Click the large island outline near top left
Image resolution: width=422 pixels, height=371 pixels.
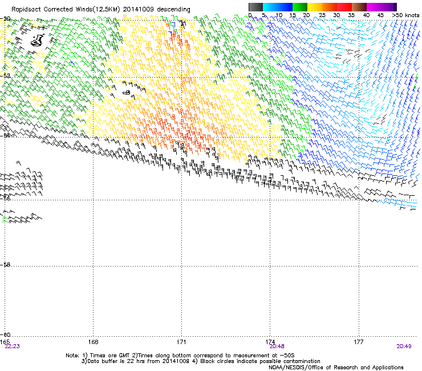click(38, 41)
